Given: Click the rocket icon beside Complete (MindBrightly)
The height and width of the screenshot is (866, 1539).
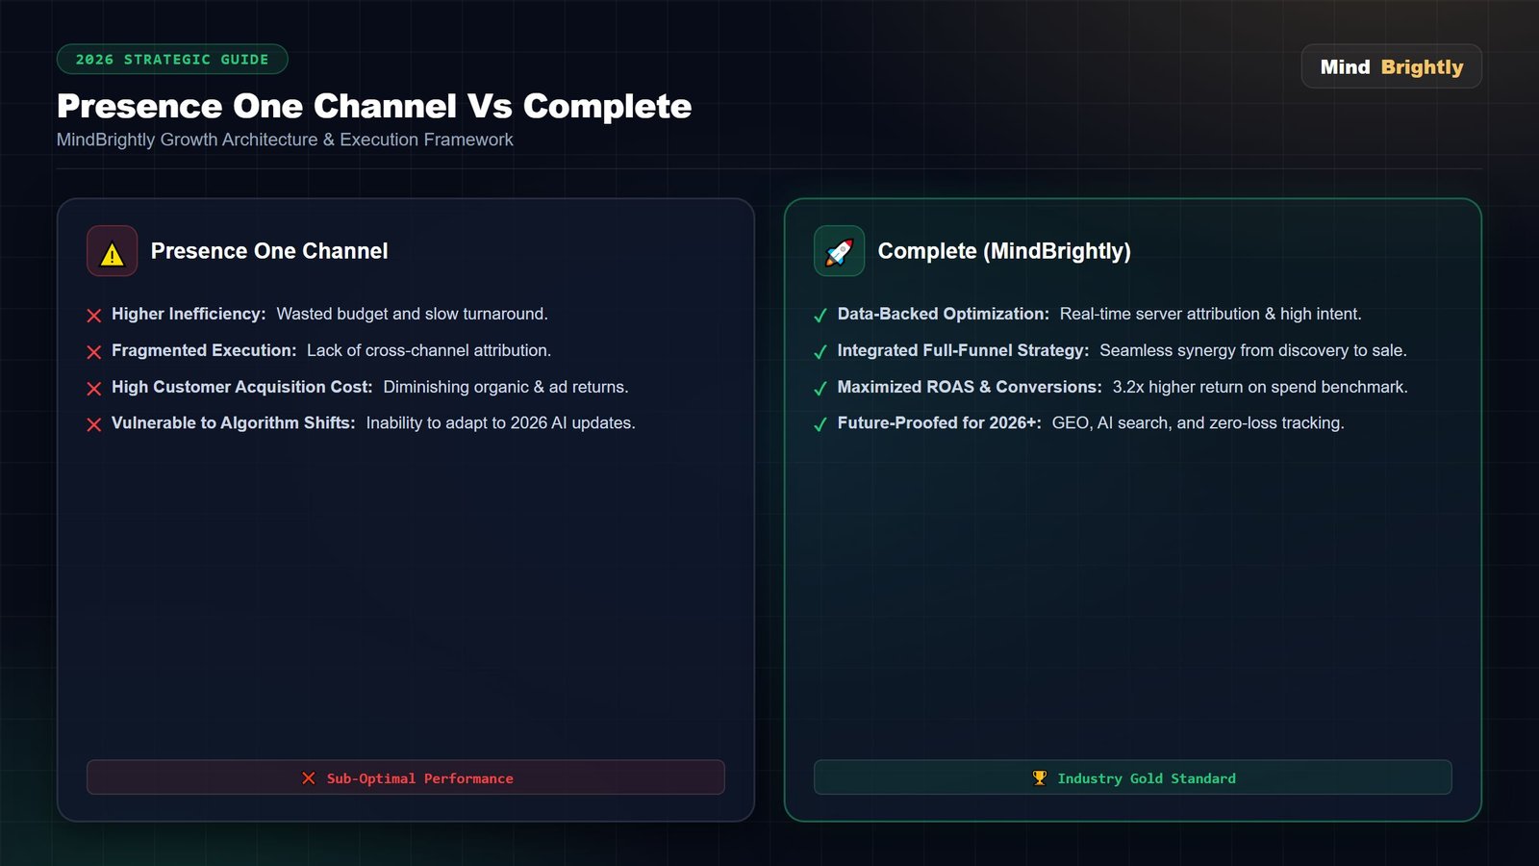Looking at the screenshot, I should 839,252.
